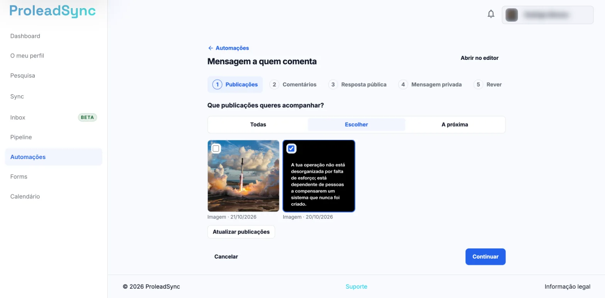Click the BETA badge beside Inbox

tap(88, 117)
